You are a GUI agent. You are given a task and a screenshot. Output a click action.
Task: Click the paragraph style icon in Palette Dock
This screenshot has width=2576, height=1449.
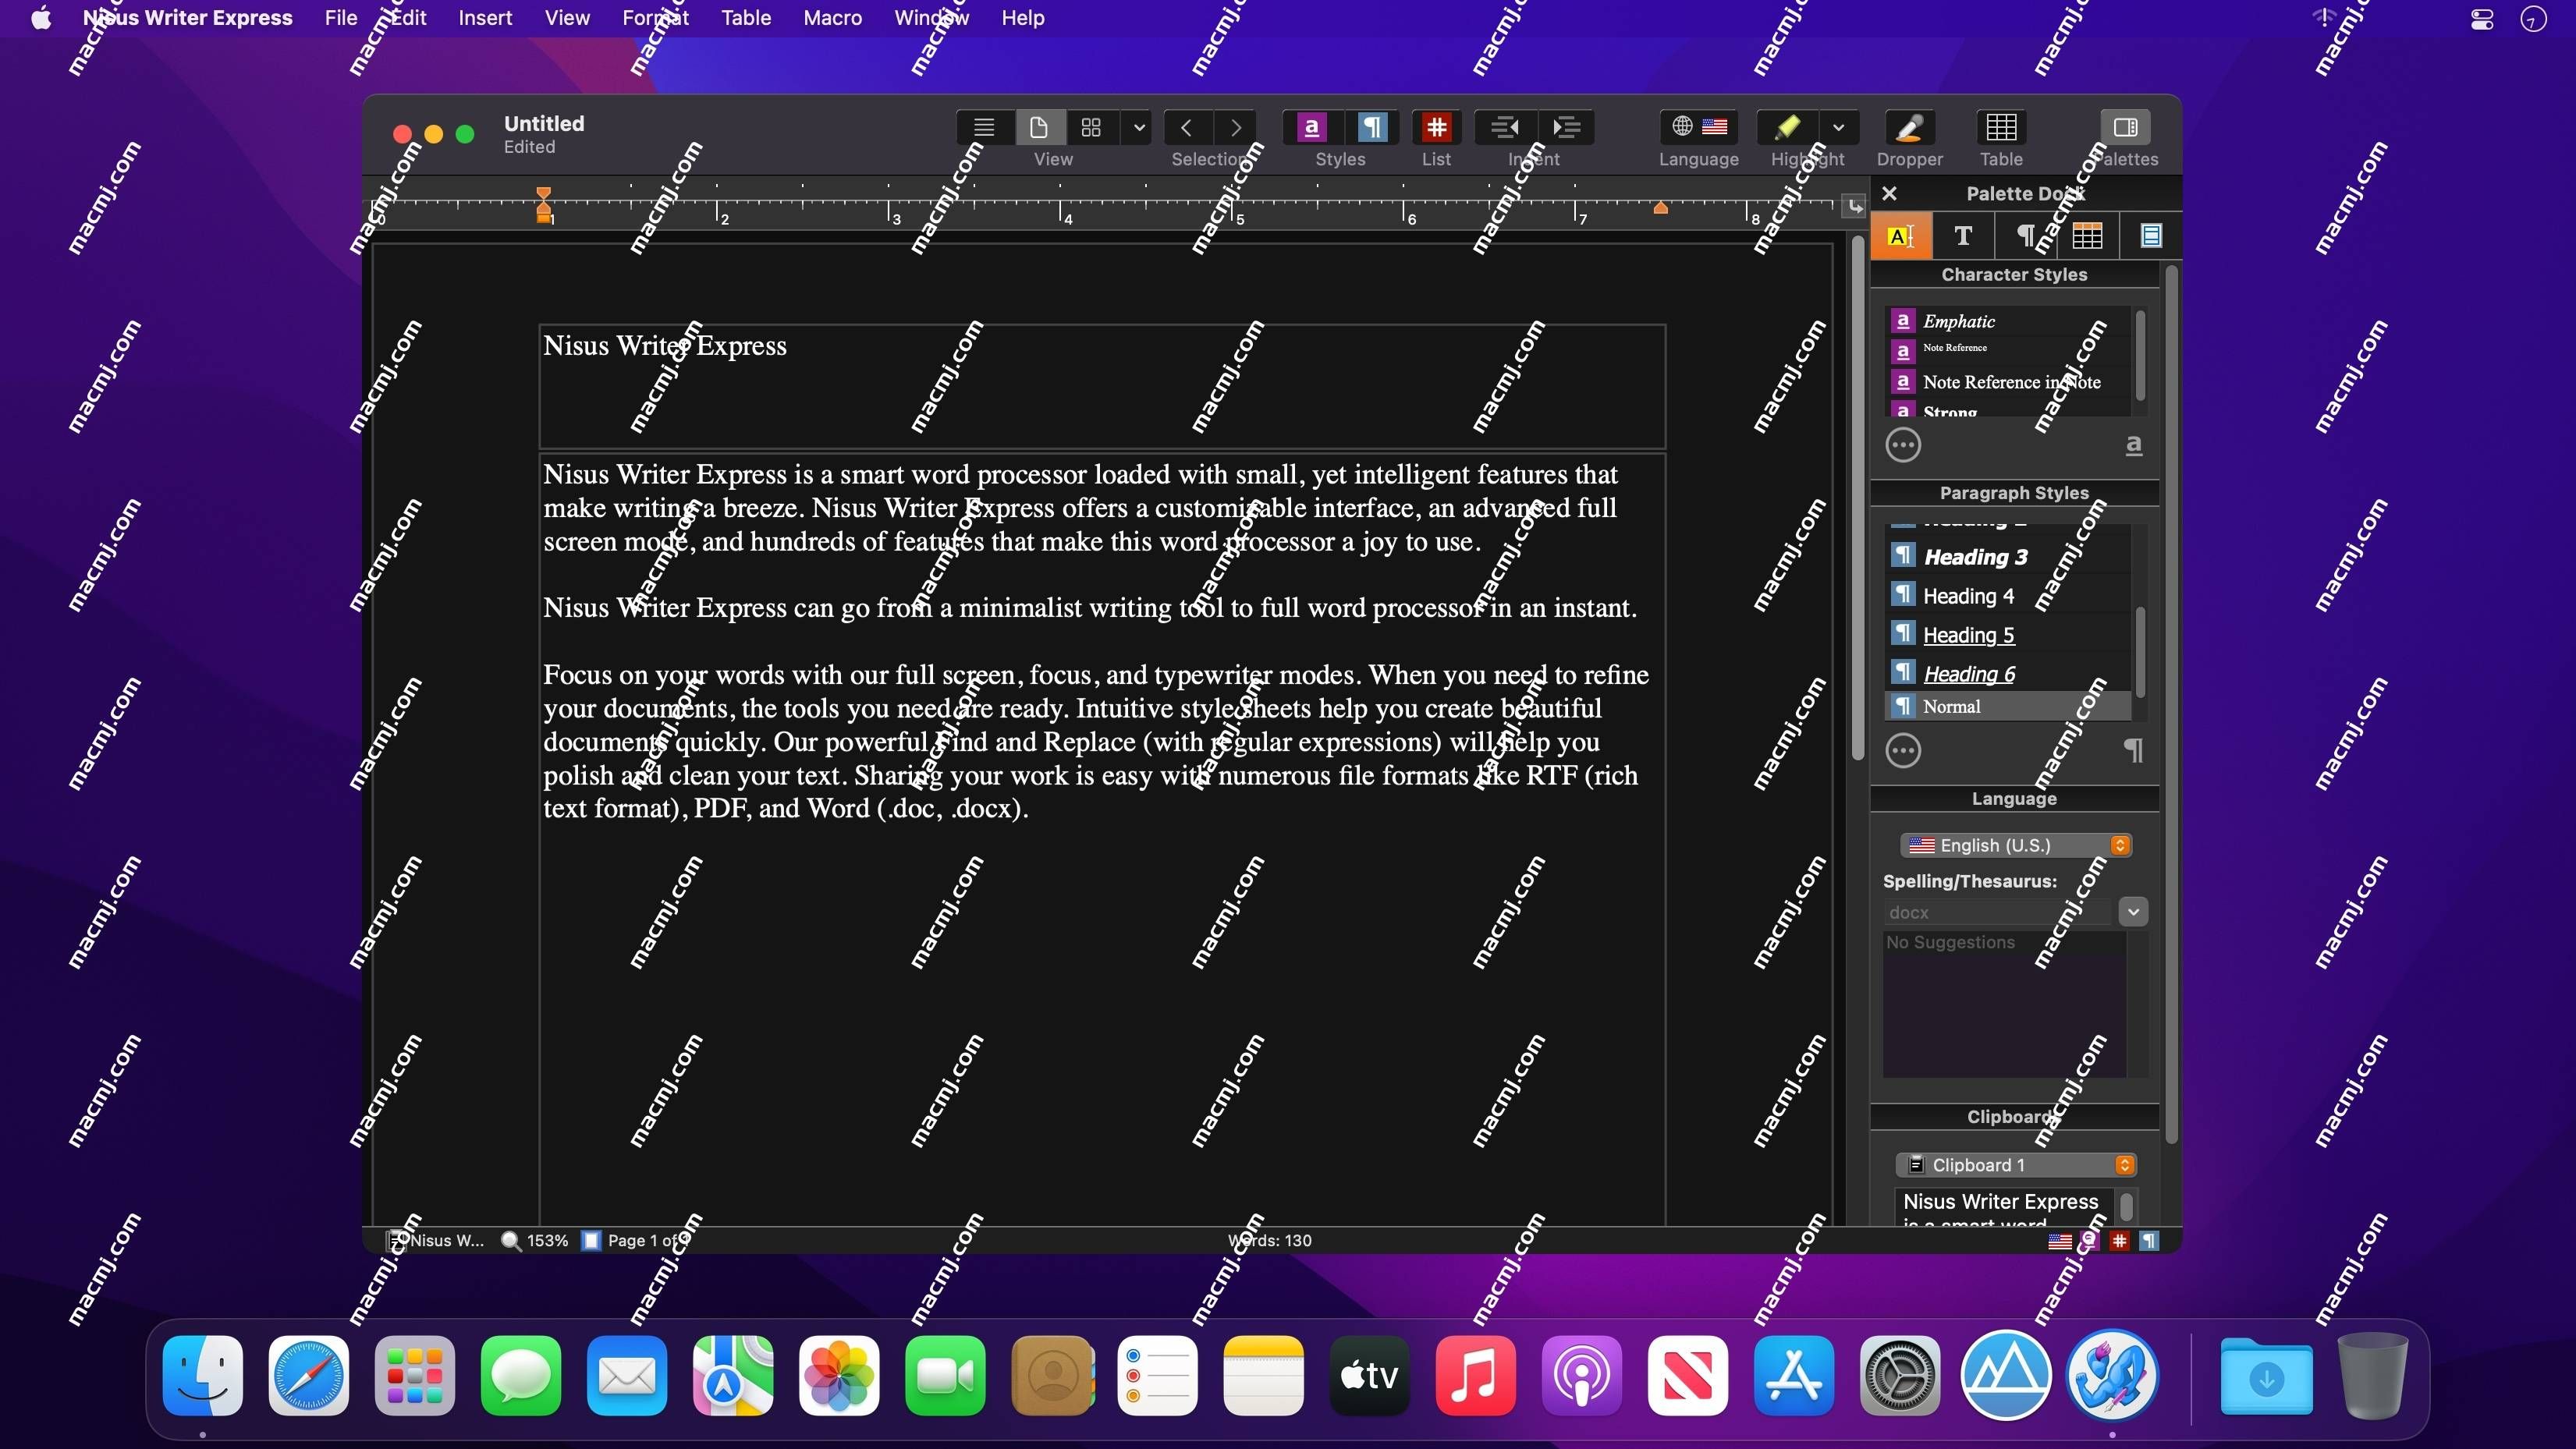[x=2026, y=236]
